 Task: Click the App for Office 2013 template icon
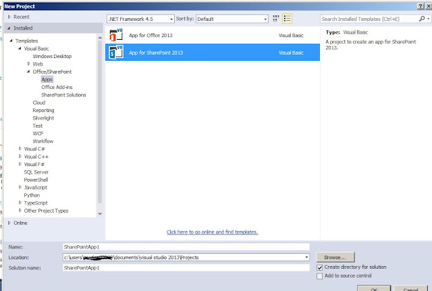click(x=116, y=35)
